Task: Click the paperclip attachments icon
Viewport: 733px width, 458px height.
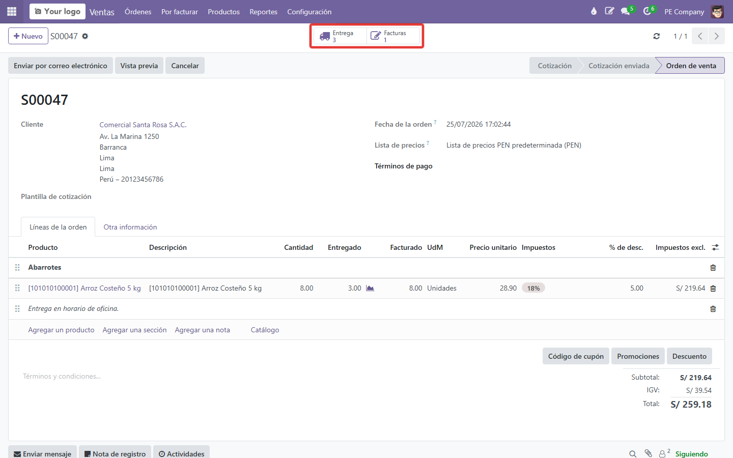Action: pyautogui.click(x=648, y=453)
